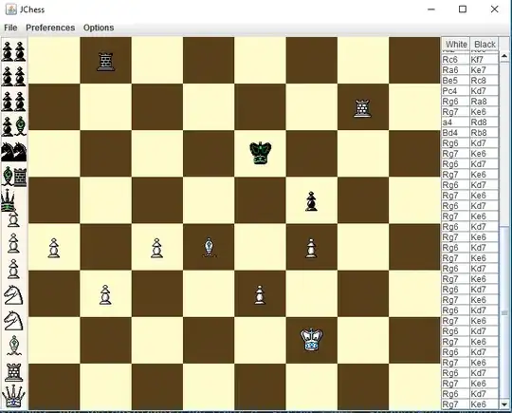Select the Rc8 move entry
The width and height of the screenshot is (512, 413).
pyautogui.click(x=485, y=81)
